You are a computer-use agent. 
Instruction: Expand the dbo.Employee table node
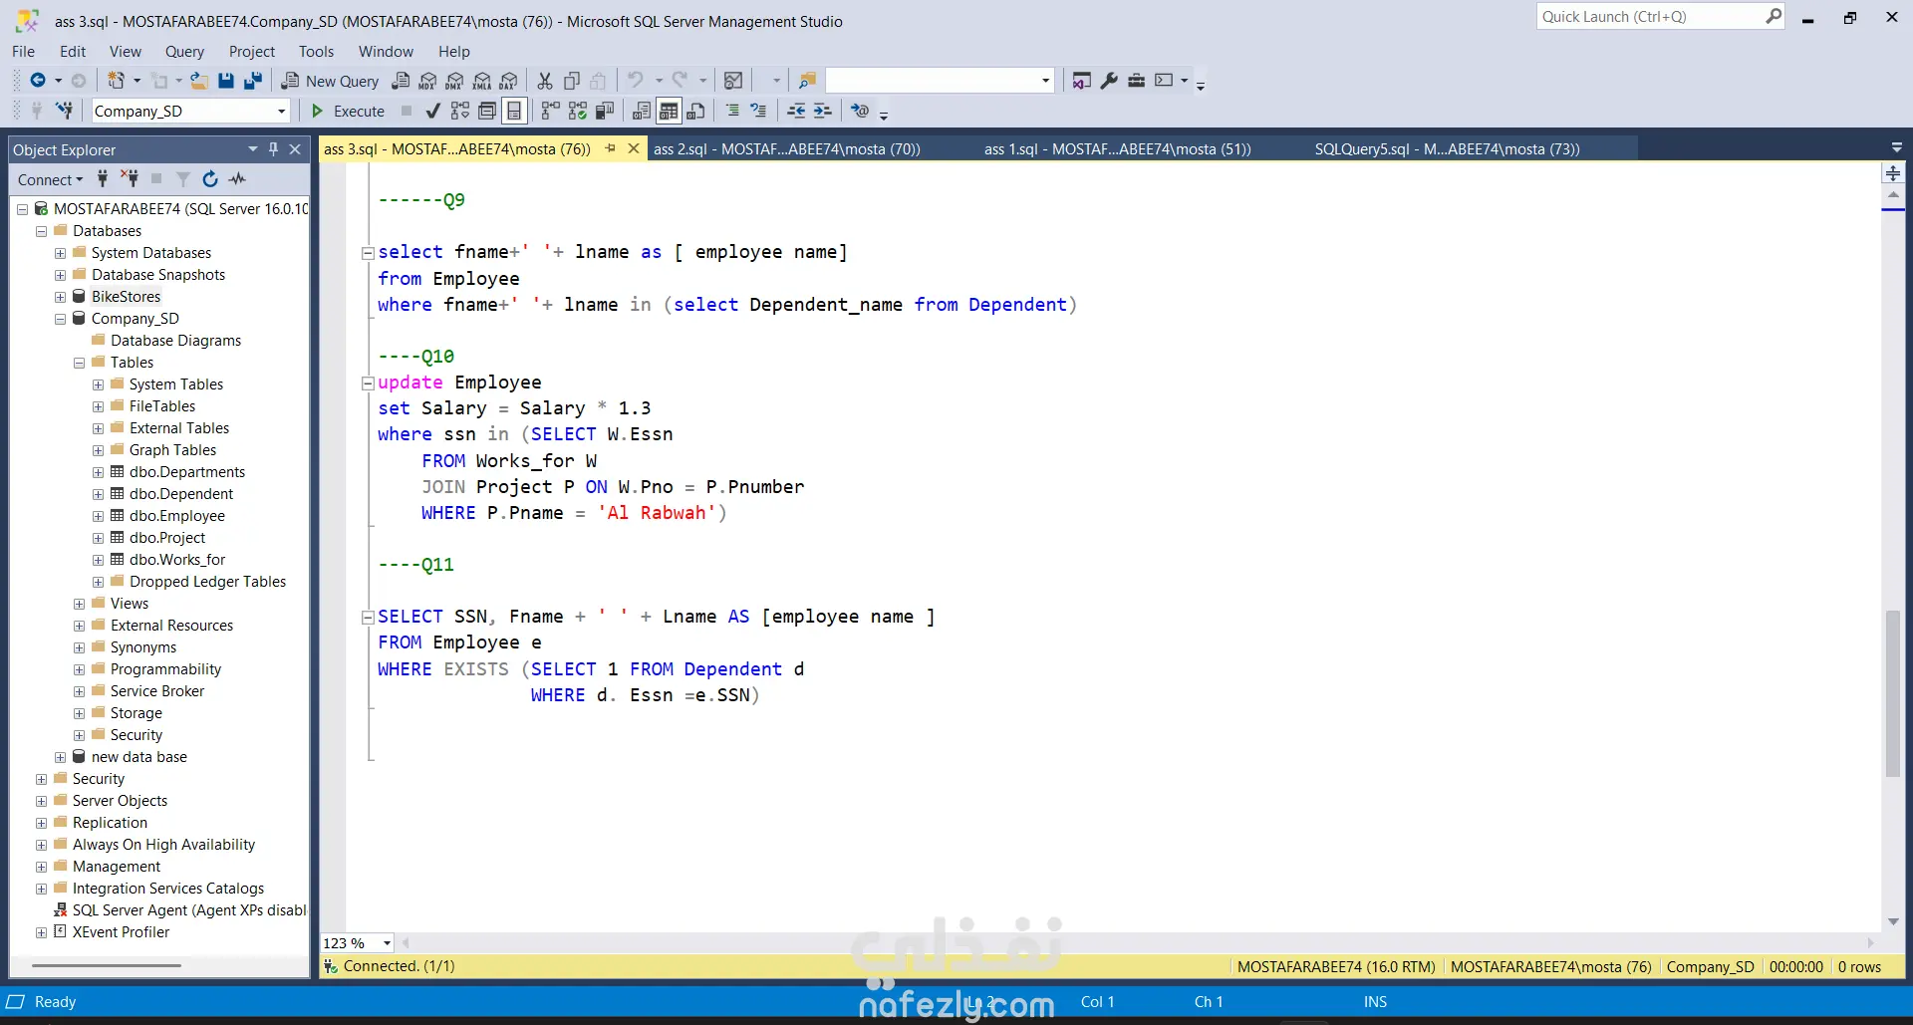pos(98,516)
